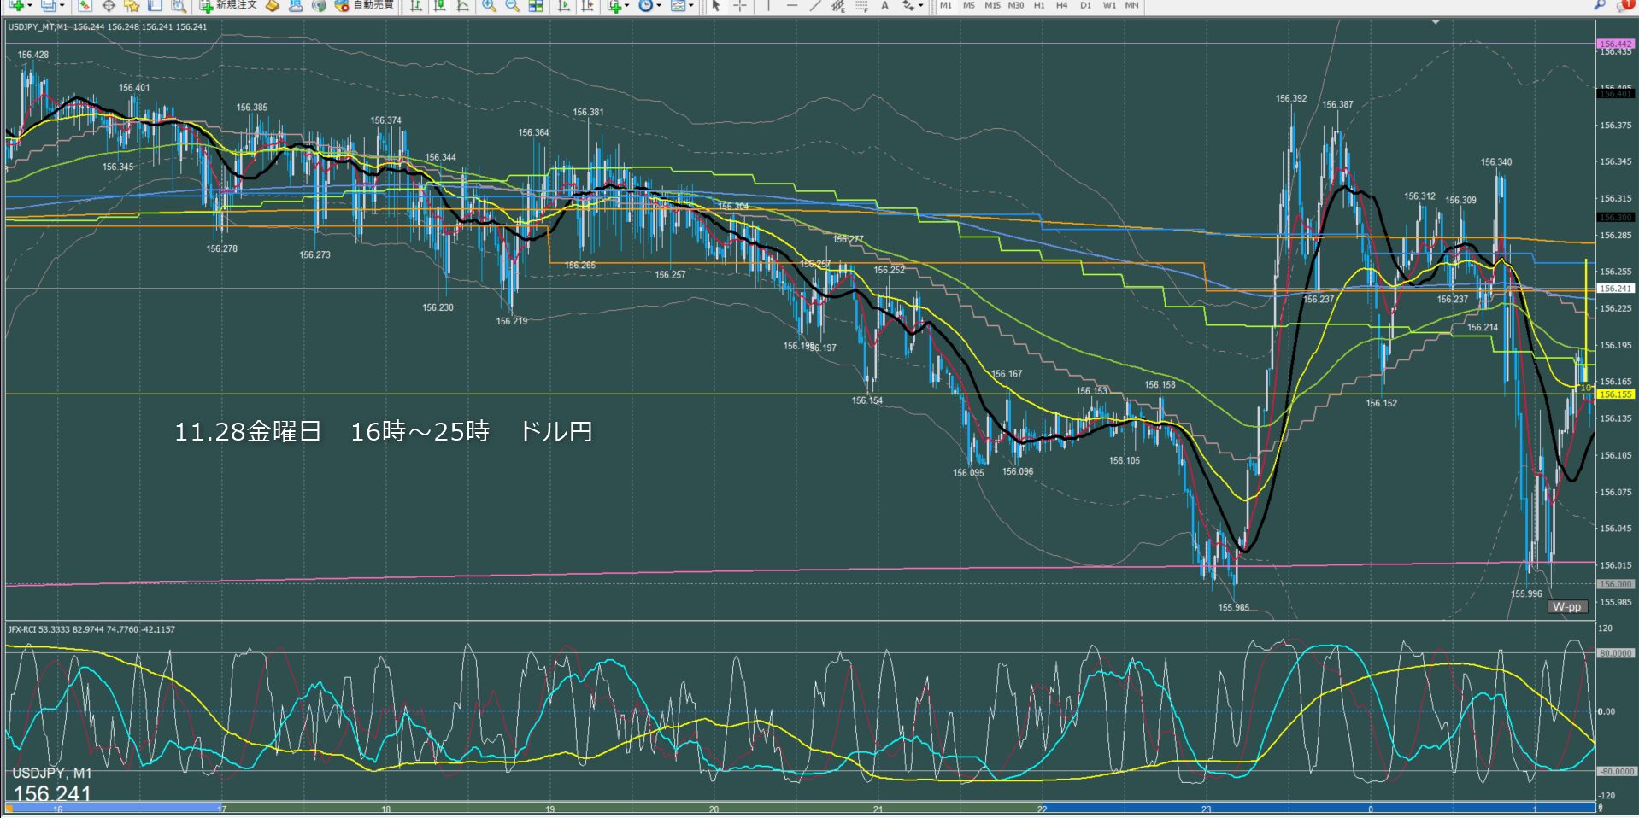Switch to the H1 timeframe
The width and height of the screenshot is (1639, 818).
(1038, 5)
